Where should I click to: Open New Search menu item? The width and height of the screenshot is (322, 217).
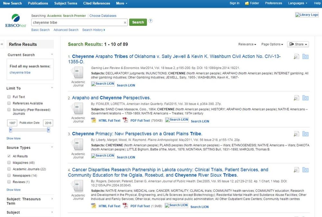pos(12,4)
